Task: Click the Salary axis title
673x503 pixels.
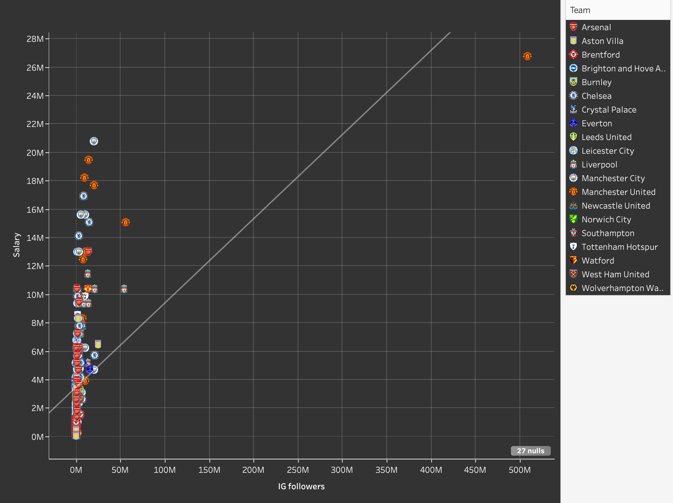Action: click(x=16, y=245)
